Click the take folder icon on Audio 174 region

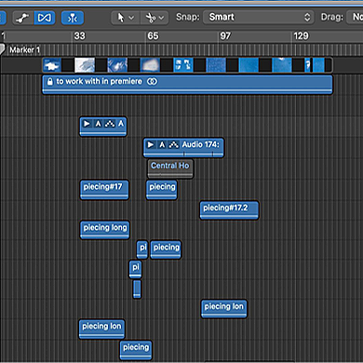(173, 144)
